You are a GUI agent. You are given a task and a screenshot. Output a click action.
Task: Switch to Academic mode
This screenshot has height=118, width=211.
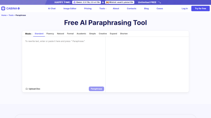pos(81,34)
